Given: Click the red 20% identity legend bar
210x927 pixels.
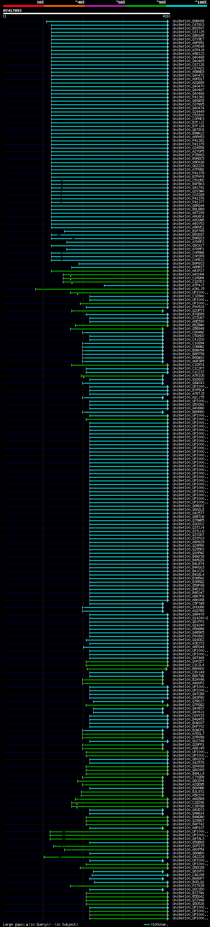Looking at the screenshot, I should (23, 6).
